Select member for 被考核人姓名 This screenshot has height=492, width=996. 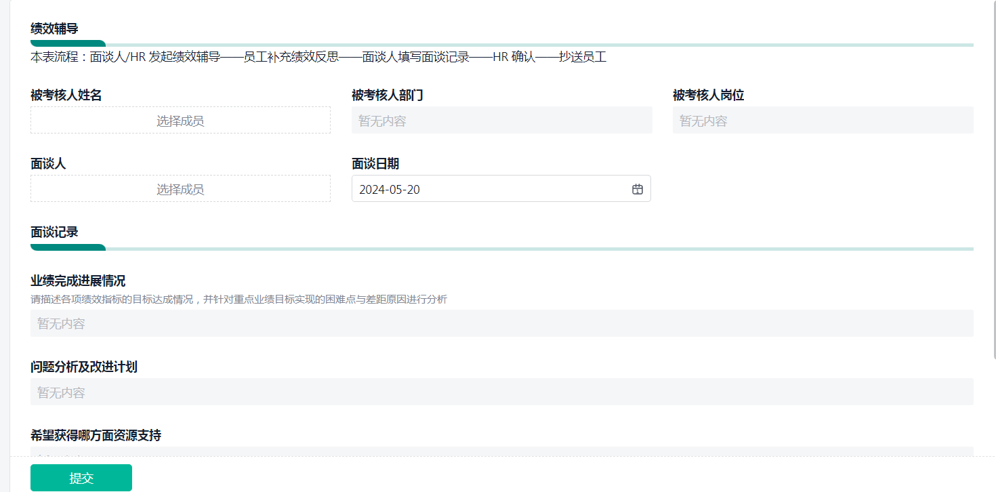click(x=180, y=120)
